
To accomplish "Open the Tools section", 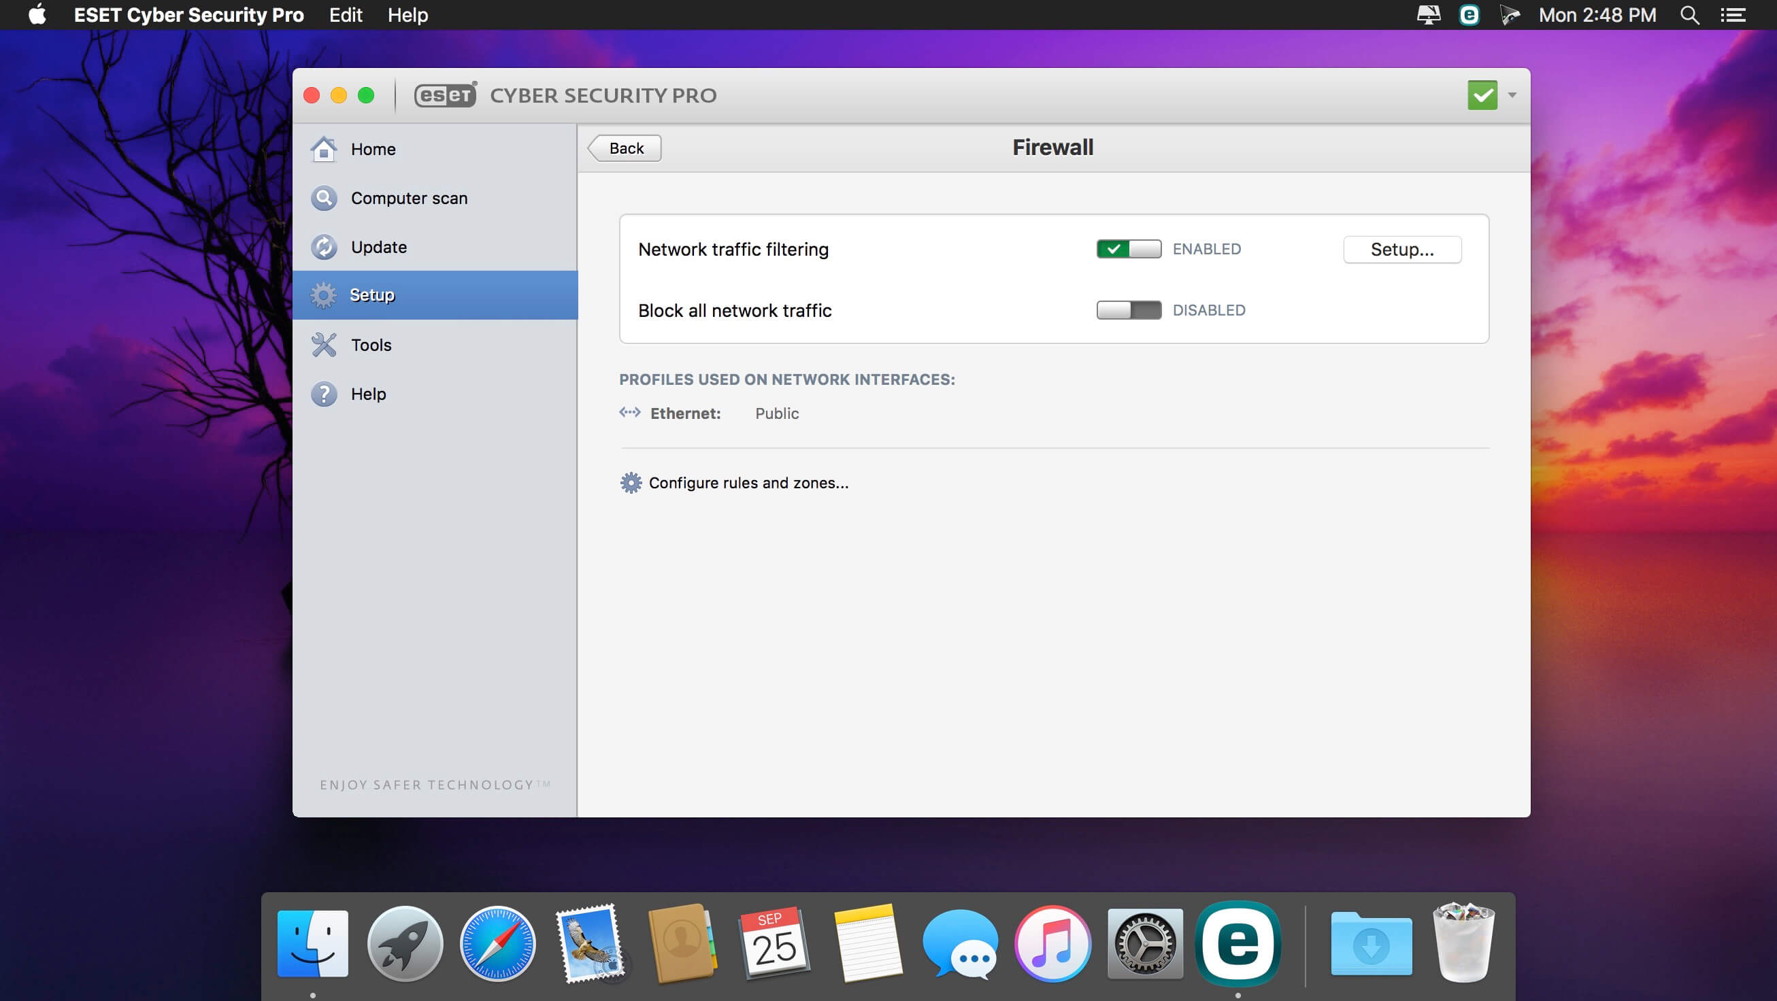I will click(435, 345).
